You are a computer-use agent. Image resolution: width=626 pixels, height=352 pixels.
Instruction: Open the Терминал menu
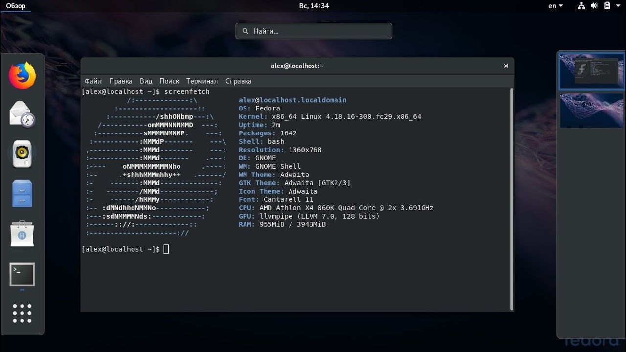pyautogui.click(x=202, y=81)
